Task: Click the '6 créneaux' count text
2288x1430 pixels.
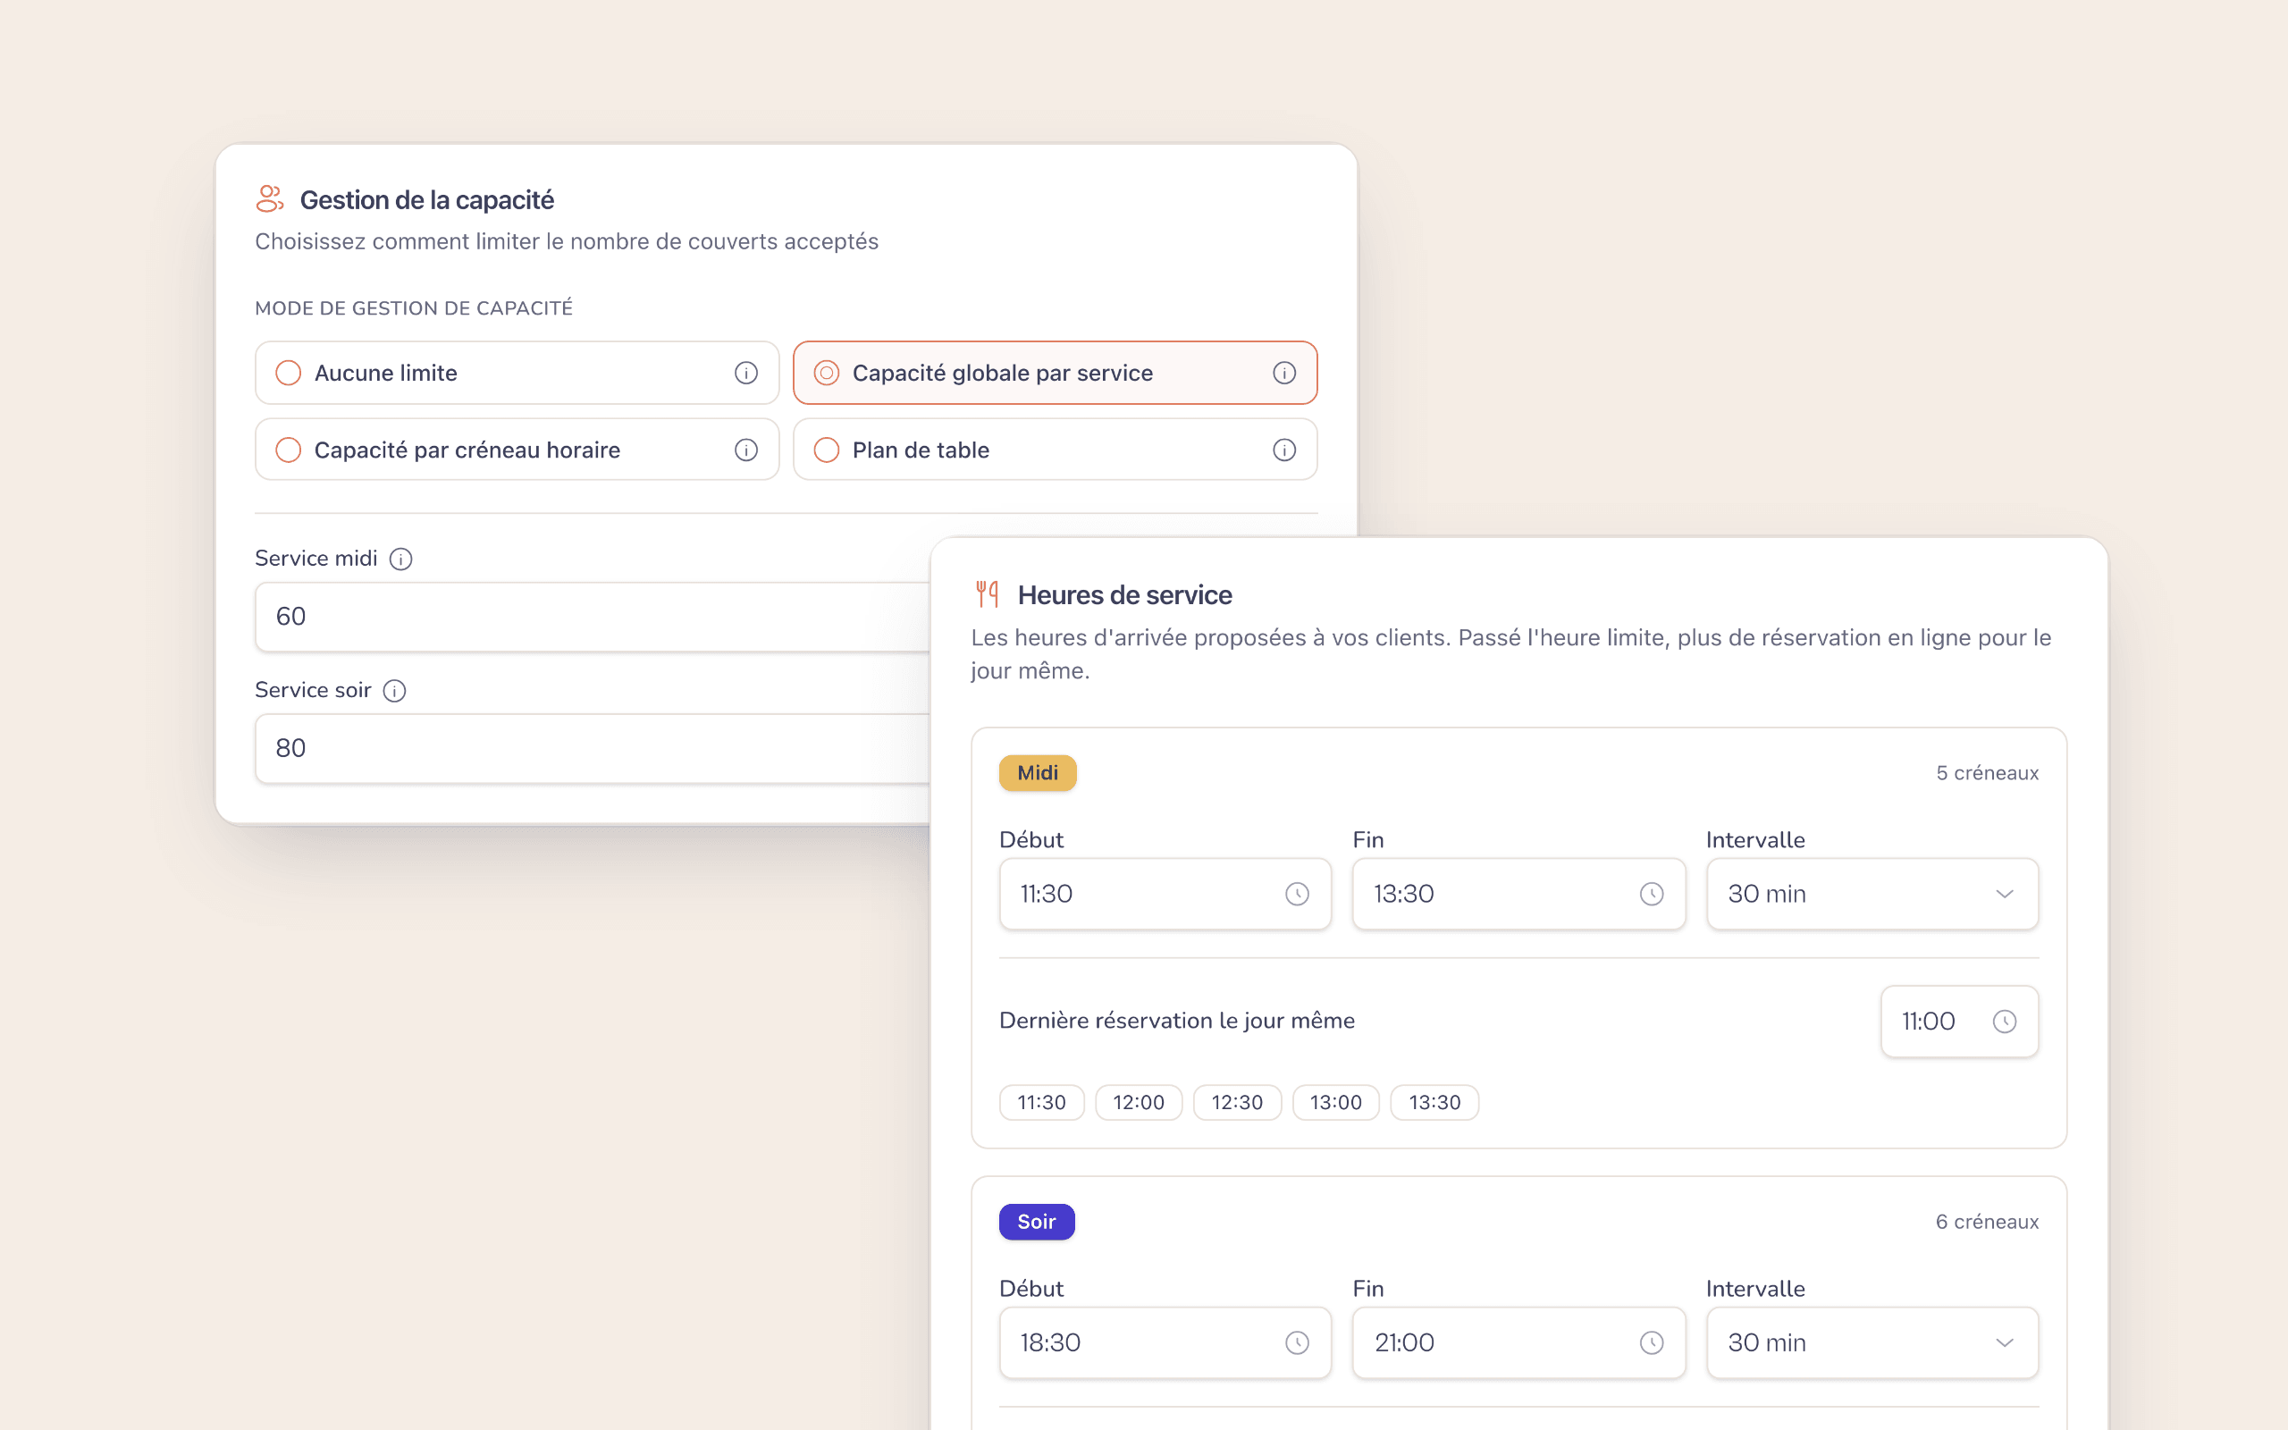Action: 1987,1222
